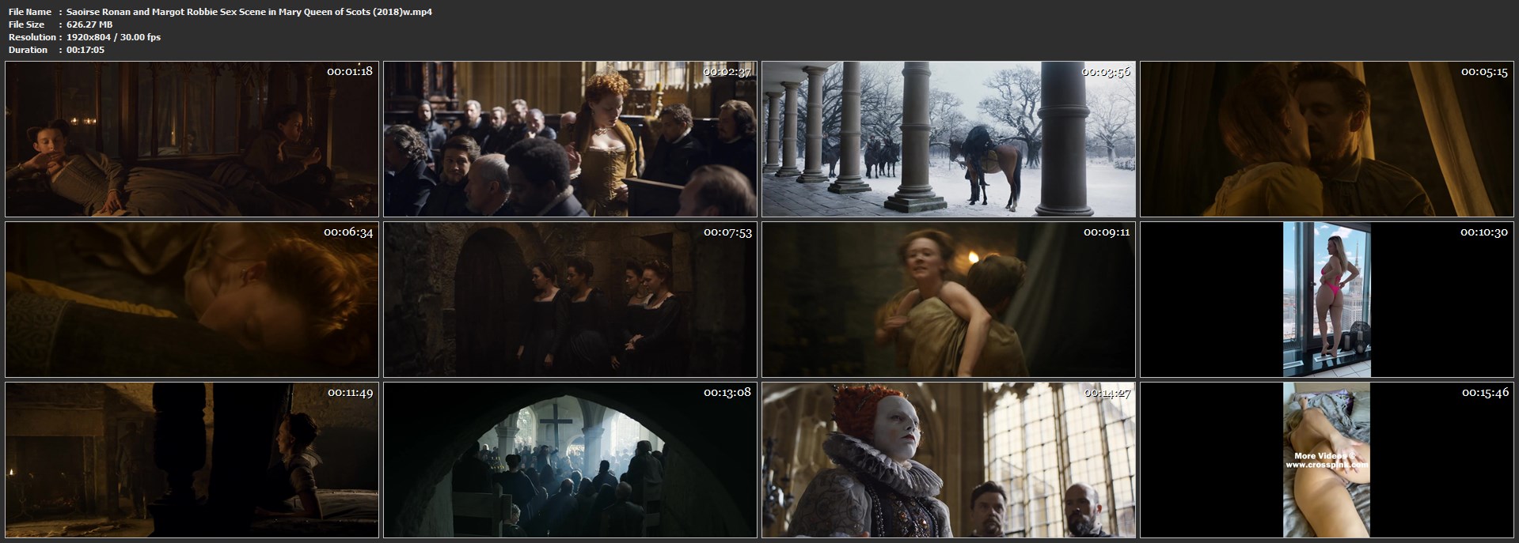Click the "Duration" label
This screenshot has height=543, width=1519.
(28, 50)
